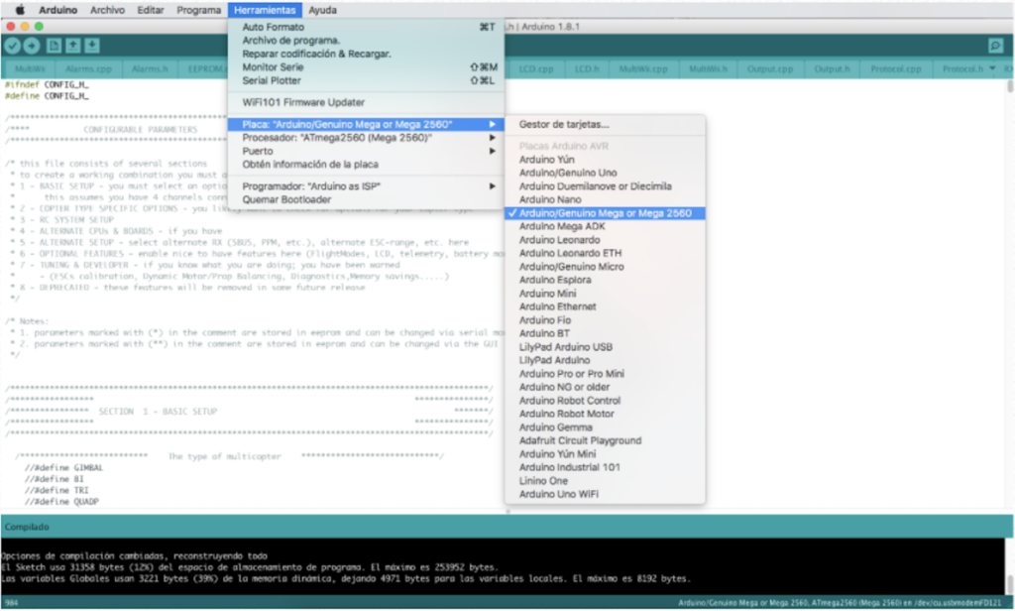Image resolution: width=1015 pixels, height=611 pixels.
Task: Open the tab list dropdown arrow
Action: point(994,69)
